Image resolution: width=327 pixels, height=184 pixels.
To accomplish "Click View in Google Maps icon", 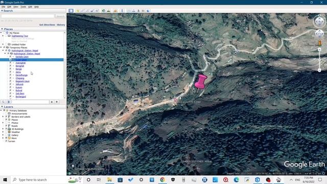I will (143, 11).
